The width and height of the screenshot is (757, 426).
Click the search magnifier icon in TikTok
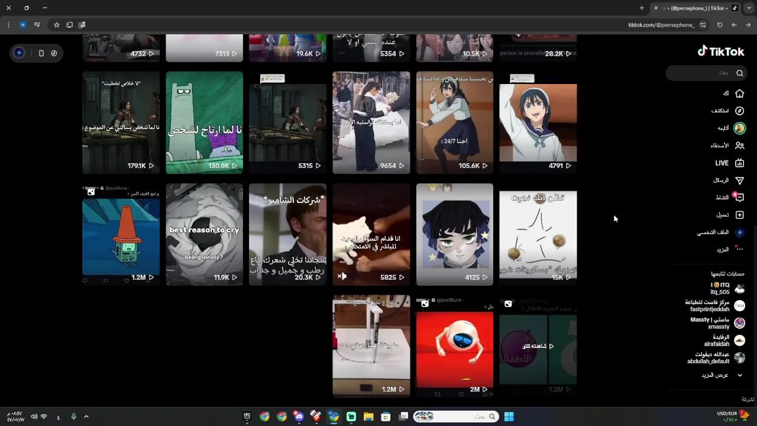pyautogui.click(x=740, y=73)
